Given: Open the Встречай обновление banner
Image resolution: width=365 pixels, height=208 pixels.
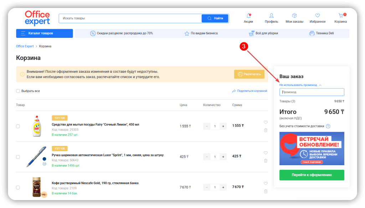Looking at the screenshot, I should (312, 149).
